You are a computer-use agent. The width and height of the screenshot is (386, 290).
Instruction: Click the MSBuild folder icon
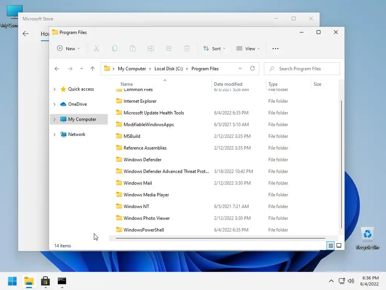click(119, 136)
